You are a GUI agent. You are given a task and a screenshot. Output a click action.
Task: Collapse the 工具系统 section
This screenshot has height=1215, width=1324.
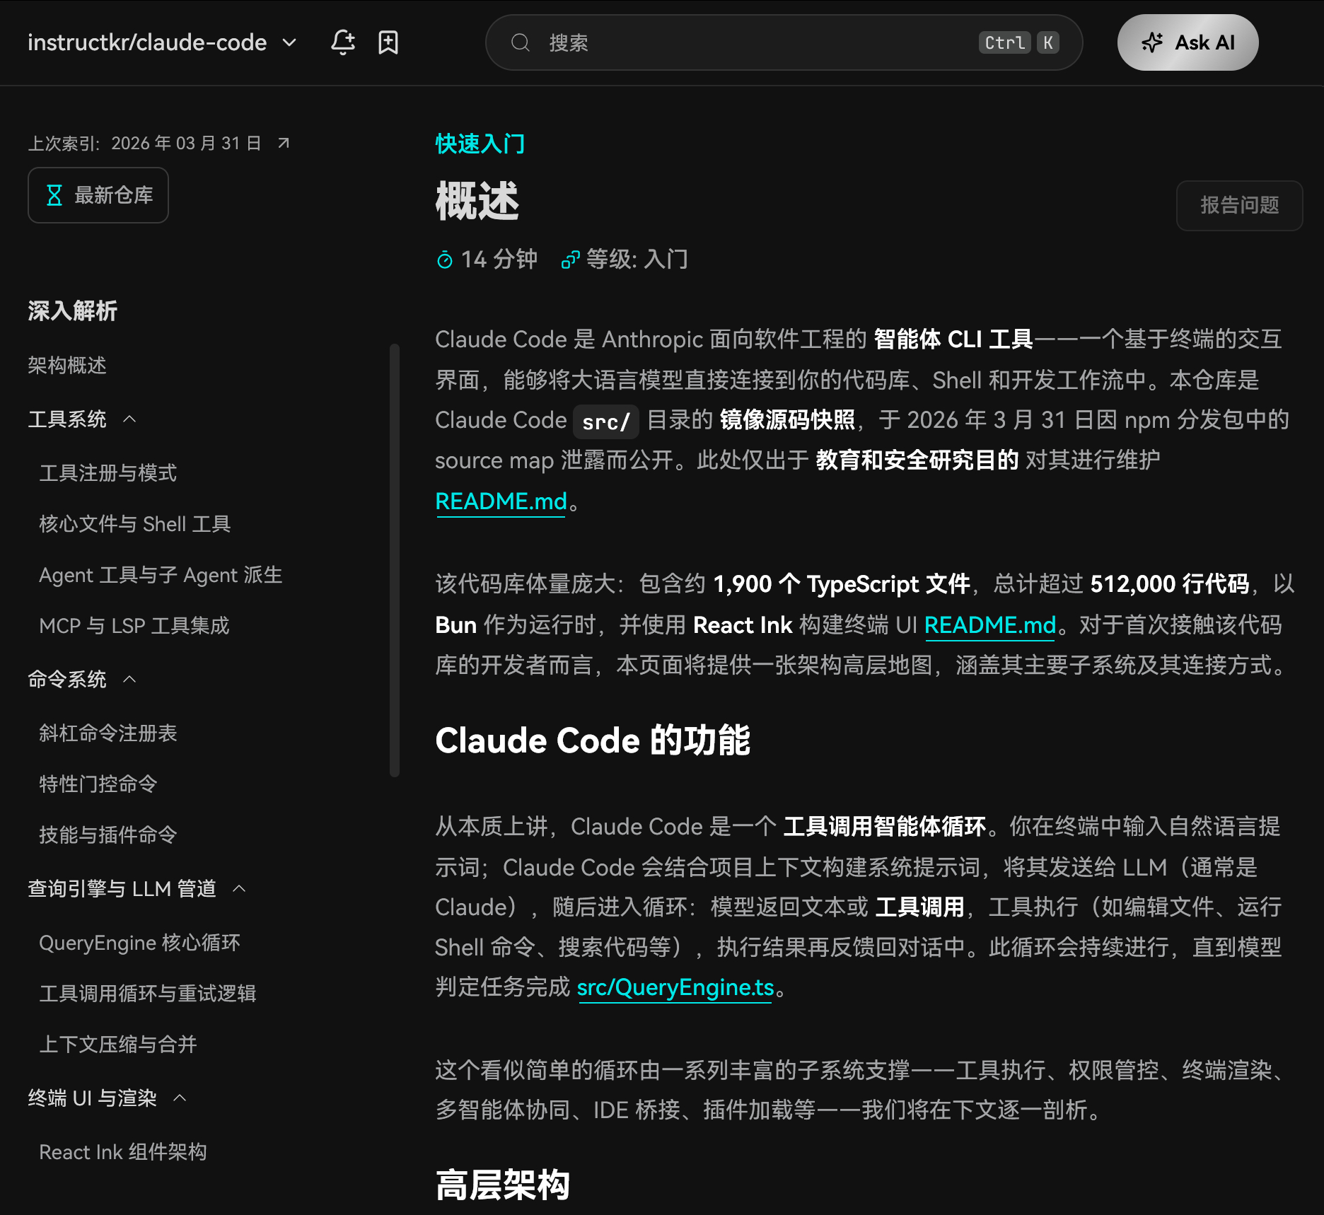[x=129, y=419]
